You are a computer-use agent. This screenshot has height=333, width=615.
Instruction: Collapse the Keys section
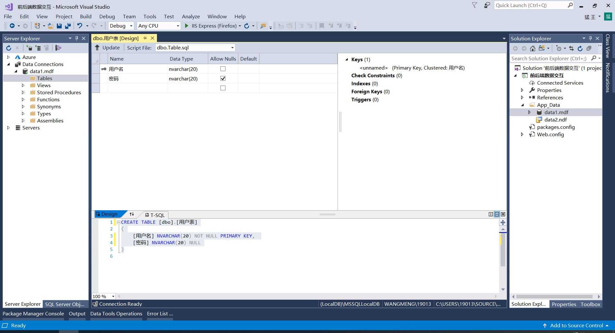tap(347, 59)
